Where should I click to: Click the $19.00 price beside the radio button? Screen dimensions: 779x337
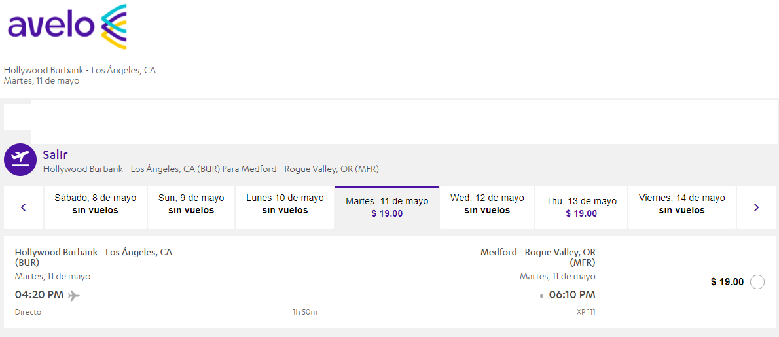click(727, 282)
